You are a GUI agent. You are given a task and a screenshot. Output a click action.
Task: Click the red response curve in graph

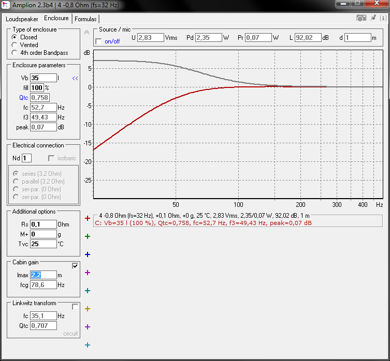point(159,106)
